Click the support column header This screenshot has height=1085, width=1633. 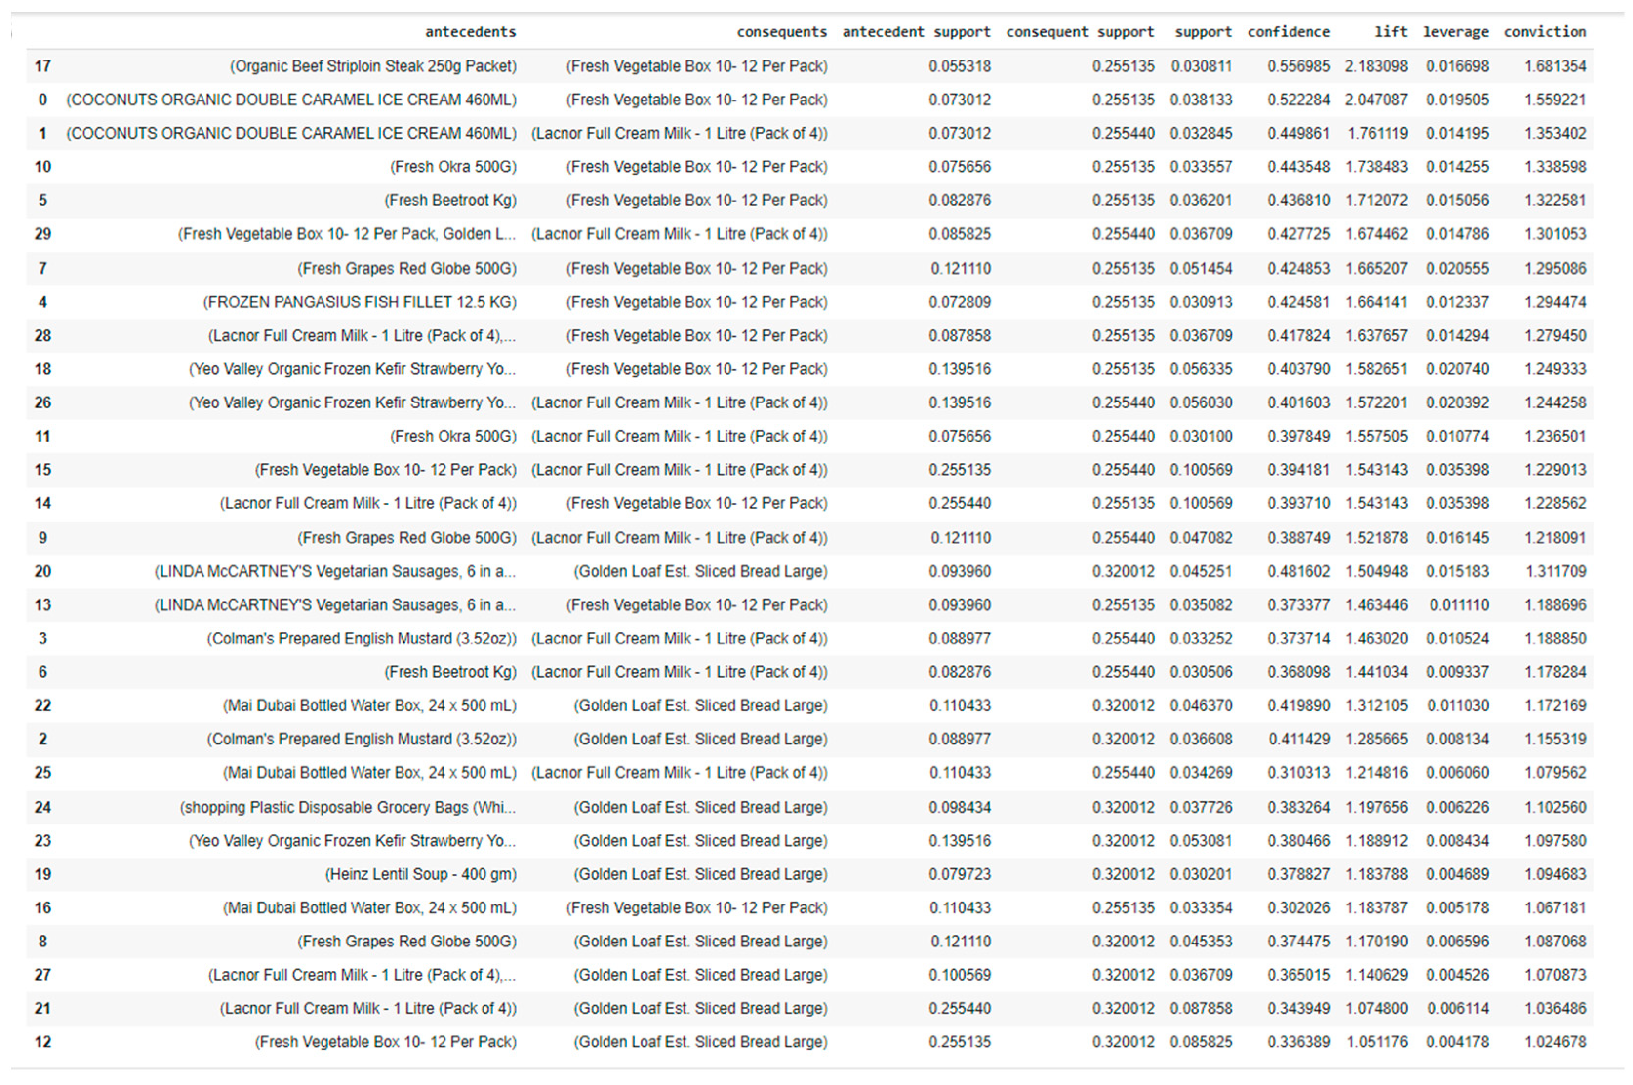point(1203,32)
